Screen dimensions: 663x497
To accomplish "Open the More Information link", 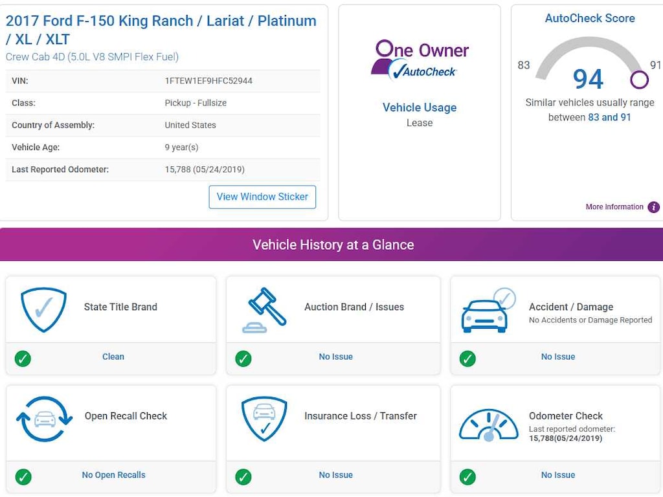I will 614,207.
